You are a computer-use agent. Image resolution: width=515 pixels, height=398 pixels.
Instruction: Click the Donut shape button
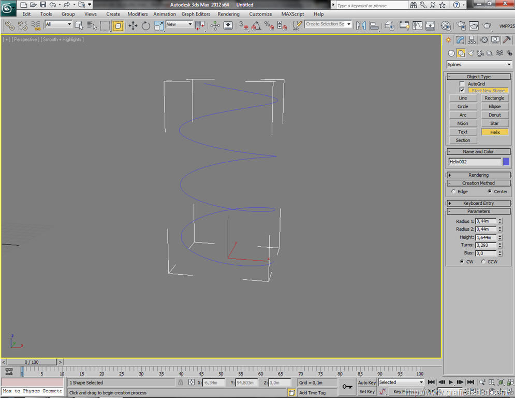(495, 115)
